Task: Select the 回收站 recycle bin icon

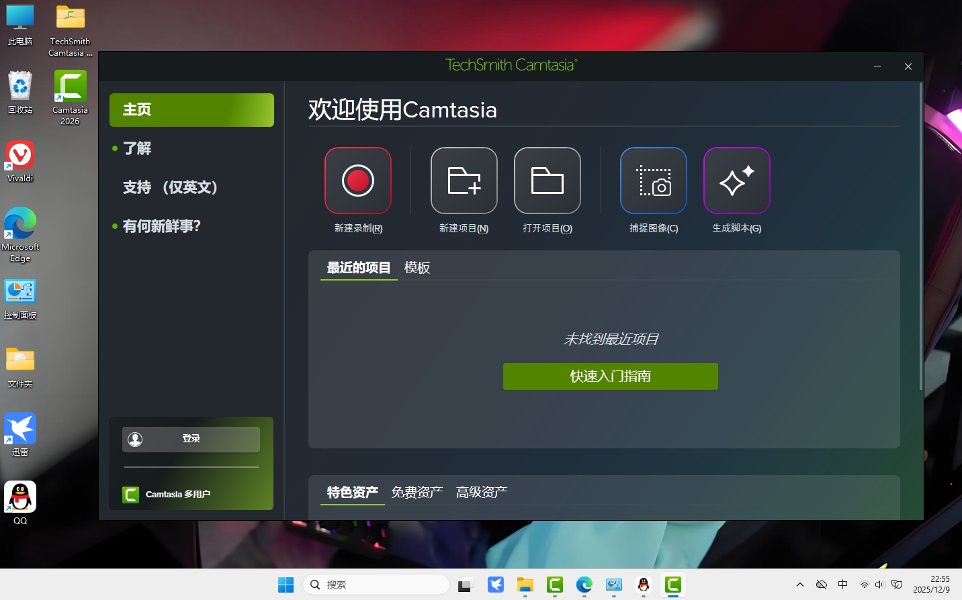Action: 20,93
